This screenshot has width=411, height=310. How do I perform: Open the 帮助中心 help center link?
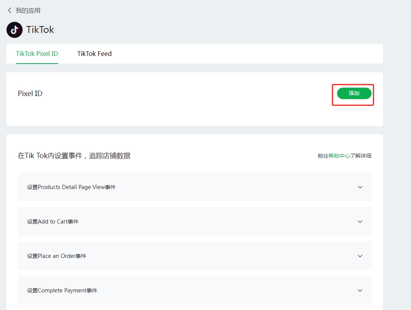tap(339, 156)
